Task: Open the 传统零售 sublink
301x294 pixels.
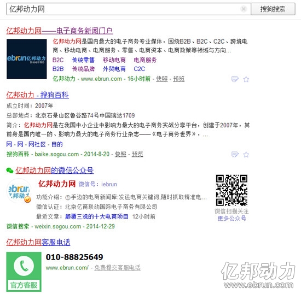Action: coord(83,60)
